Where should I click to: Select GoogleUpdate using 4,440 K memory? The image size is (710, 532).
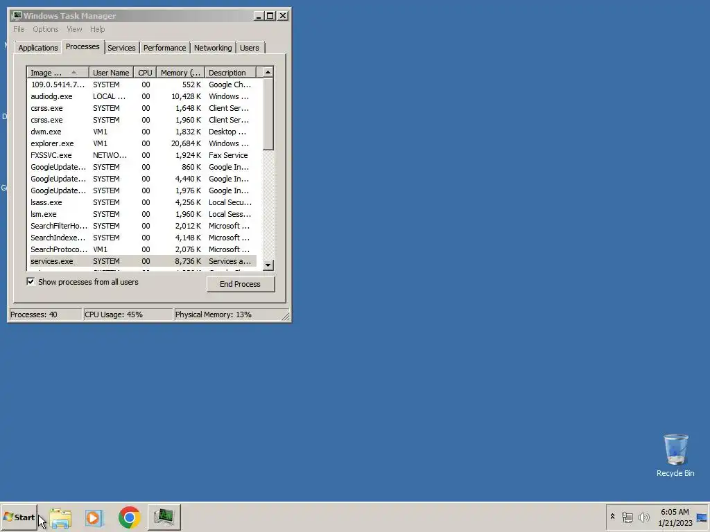click(x=143, y=179)
